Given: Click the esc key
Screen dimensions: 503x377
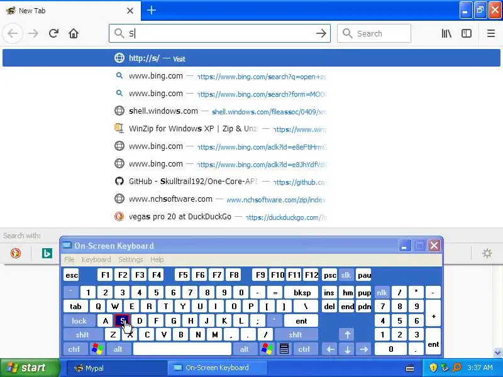Looking at the screenshot, I should (x=71, y=275).
